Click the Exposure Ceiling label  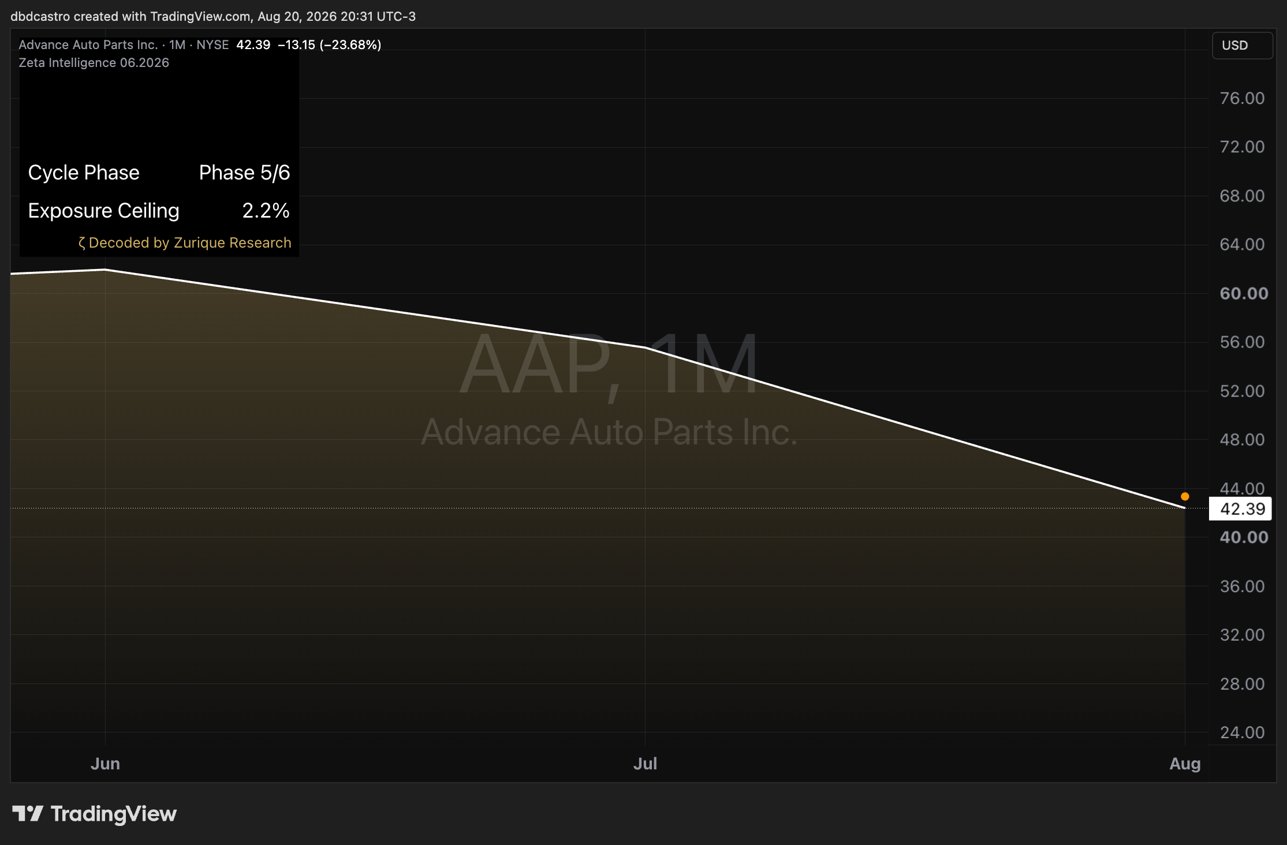click(x=104, y=211)
